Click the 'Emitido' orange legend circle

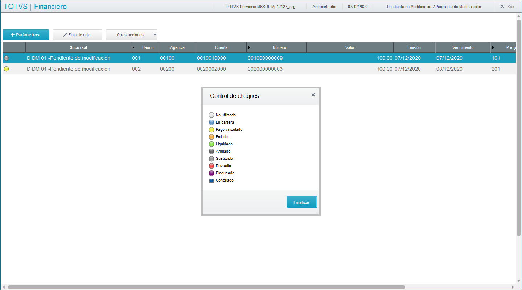pos(211,137)
